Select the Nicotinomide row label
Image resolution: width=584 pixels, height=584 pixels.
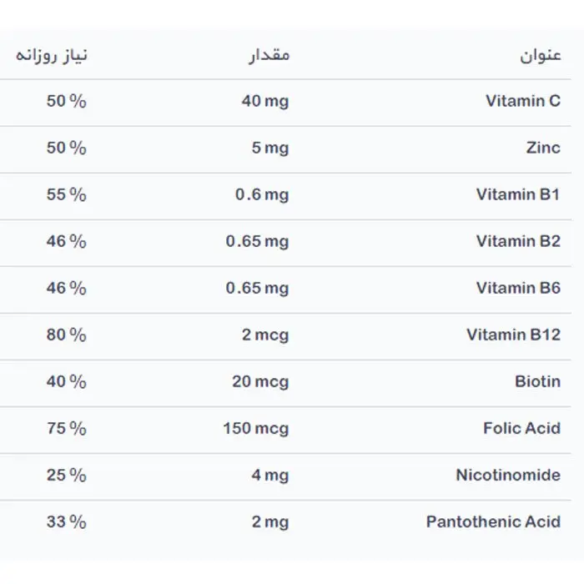point(508,475)
